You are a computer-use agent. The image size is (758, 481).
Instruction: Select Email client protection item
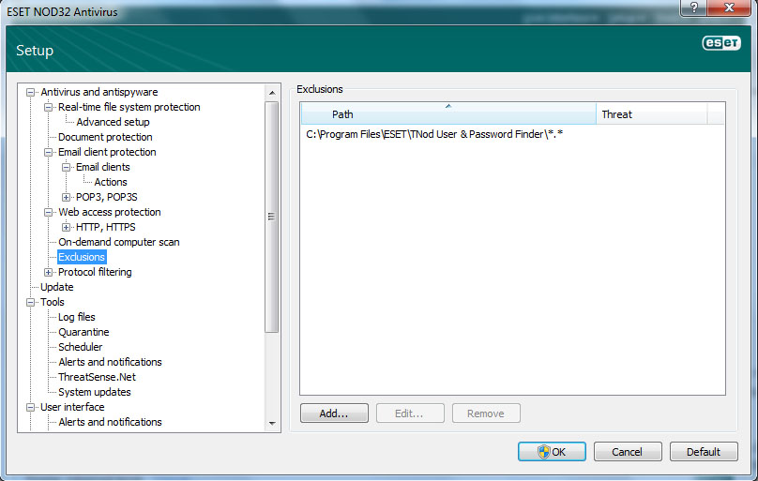[107, 152]
